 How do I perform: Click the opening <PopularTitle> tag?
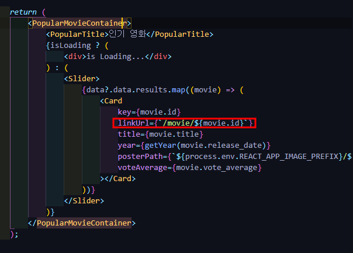tap(77, 34)
